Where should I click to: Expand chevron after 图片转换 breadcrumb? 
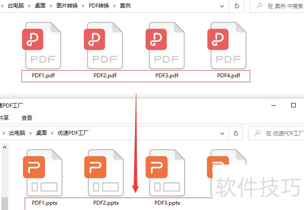[x=83, y=6]
